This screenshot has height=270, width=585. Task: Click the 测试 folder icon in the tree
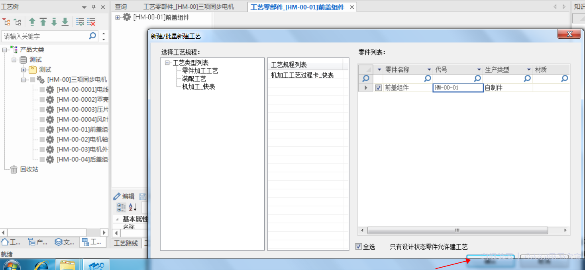tap(33, 70)
